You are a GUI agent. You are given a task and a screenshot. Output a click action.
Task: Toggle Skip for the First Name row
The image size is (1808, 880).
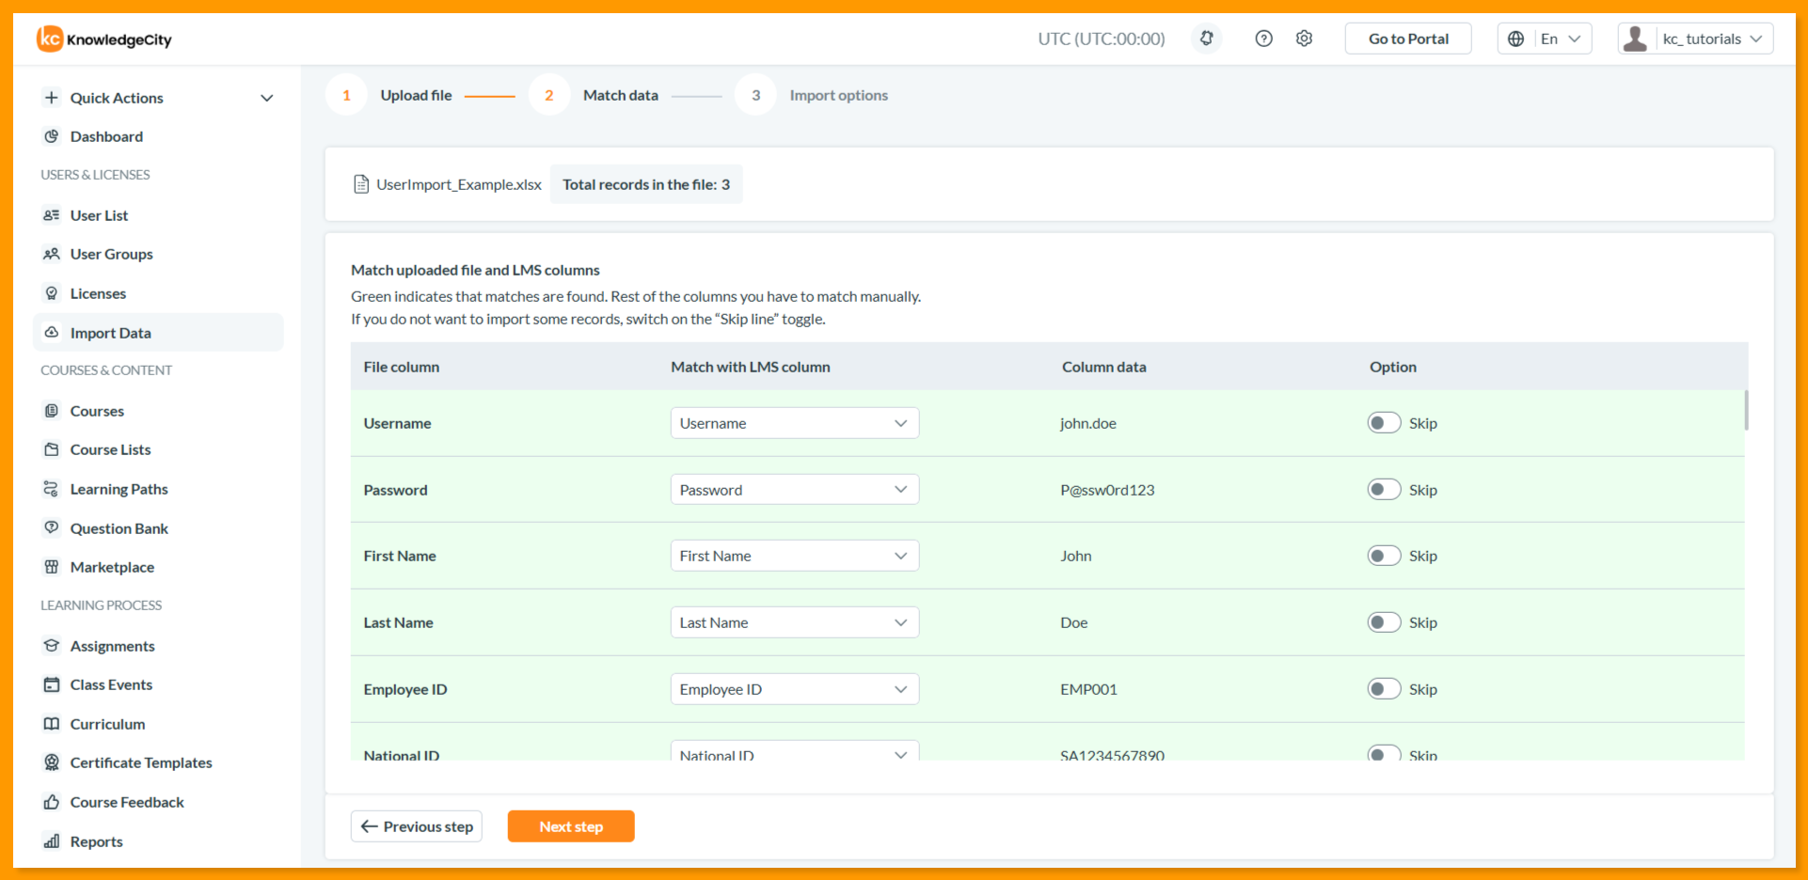click(1384, 556)
